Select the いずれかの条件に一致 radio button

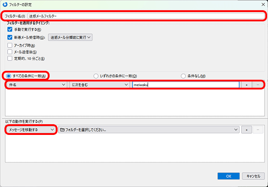click(96, 76)
